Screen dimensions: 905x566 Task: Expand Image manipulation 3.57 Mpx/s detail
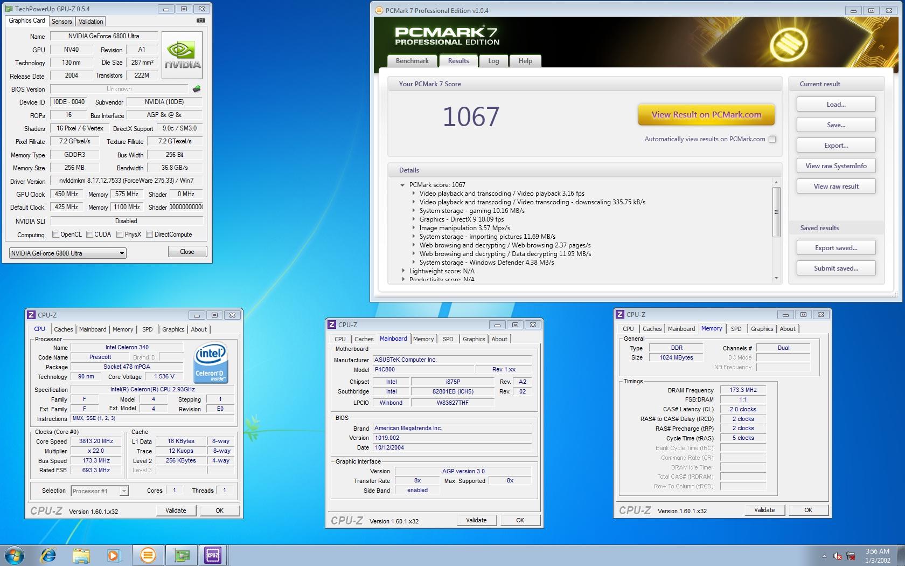tap(413, 228)
